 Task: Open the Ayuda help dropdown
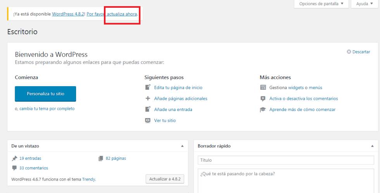[x=364, y=4]
